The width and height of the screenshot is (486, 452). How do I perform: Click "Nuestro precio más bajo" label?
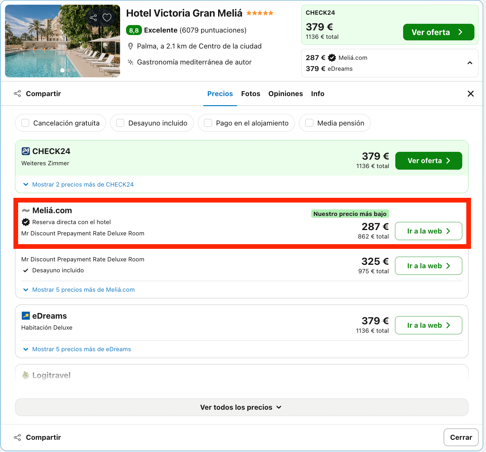(x=350, y=214)
